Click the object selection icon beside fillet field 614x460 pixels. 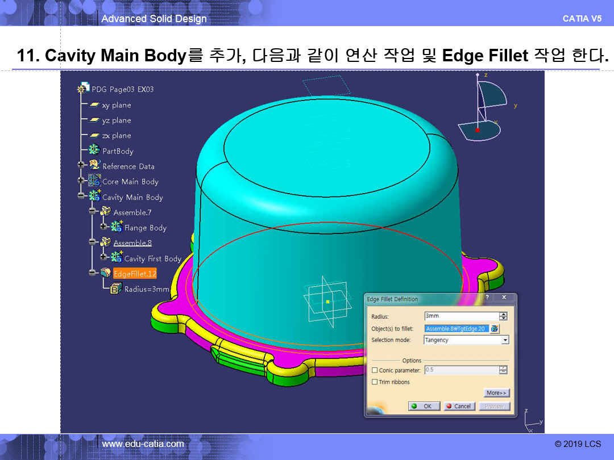coord(495,329)
